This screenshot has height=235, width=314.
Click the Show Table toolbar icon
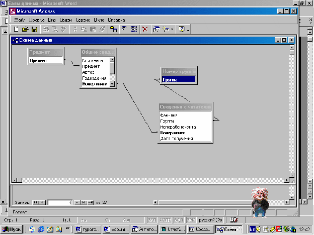pyautogui.click(x=114, y=29)
